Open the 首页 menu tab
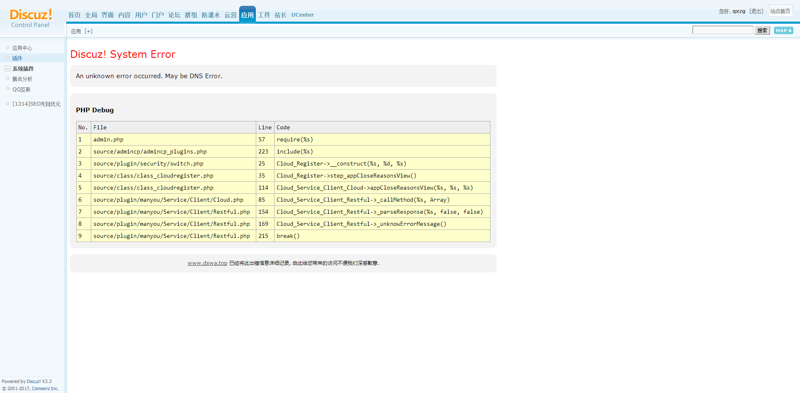Image resolution: width=800 pixels, height=393 pixels. point(74,15)
